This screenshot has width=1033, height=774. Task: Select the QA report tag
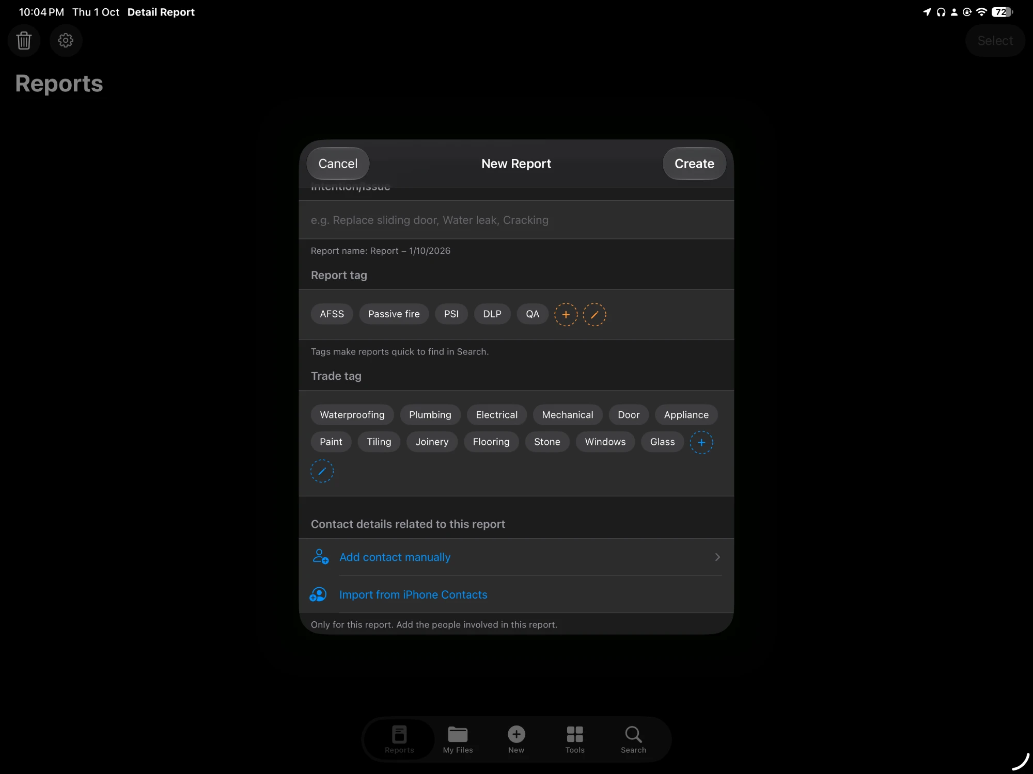coord(532,314)
